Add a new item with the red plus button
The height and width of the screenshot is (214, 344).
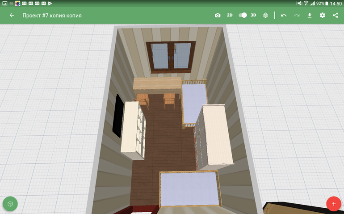coord(333,203)
